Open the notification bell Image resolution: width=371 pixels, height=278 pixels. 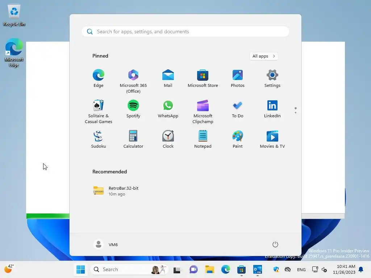pyautogui.click(x=361, y=269)
